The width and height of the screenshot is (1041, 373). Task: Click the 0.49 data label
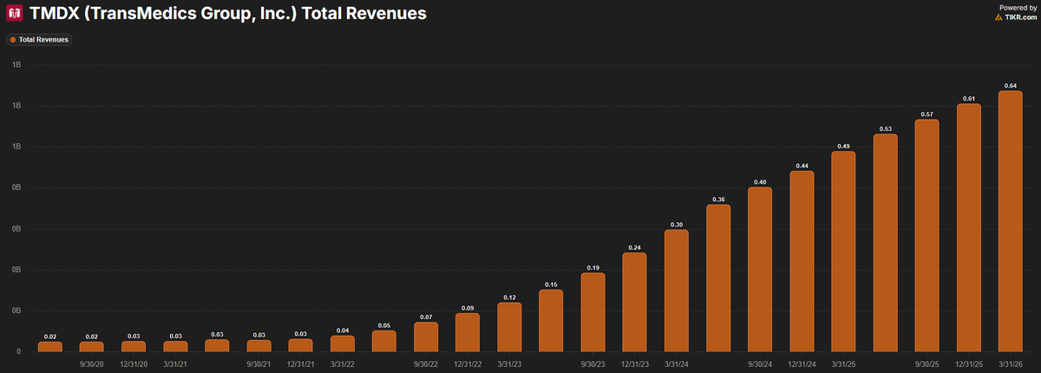(x=843, y=147)
